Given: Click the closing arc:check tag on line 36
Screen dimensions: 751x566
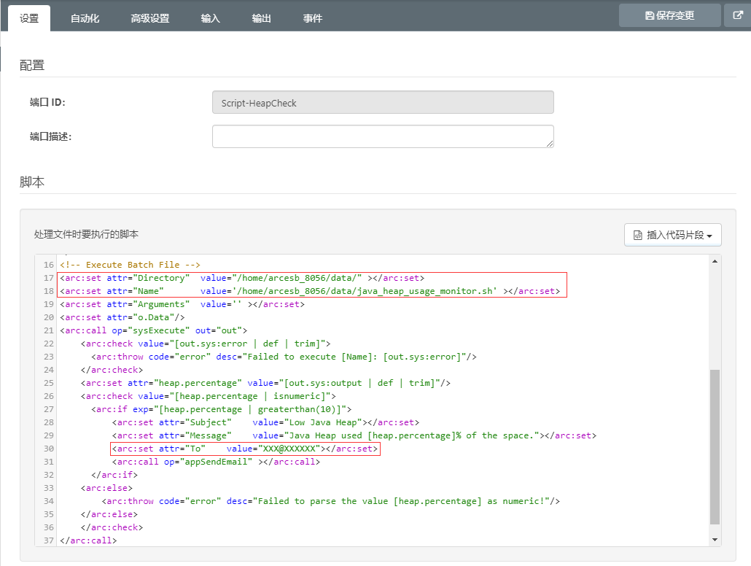Looking at the screenshot, I should tap(112, 527).
